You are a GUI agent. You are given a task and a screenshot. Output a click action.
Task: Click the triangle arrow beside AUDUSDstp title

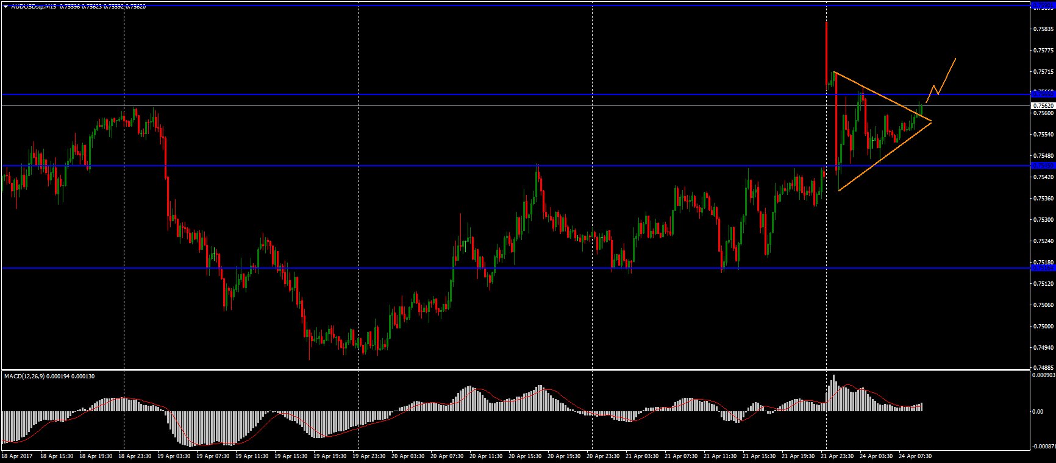tap(5, 6)
